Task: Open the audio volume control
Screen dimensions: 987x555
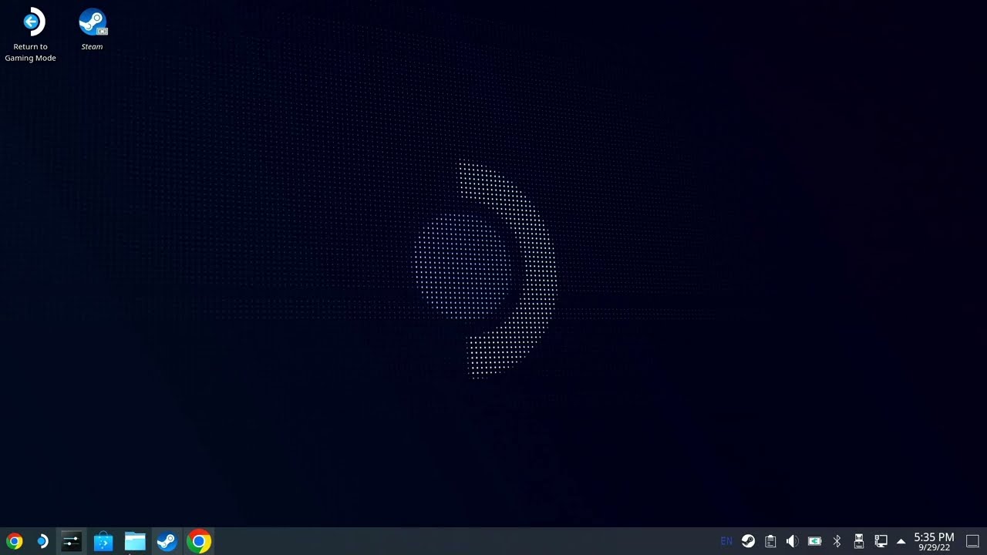Action: [792, 541]
